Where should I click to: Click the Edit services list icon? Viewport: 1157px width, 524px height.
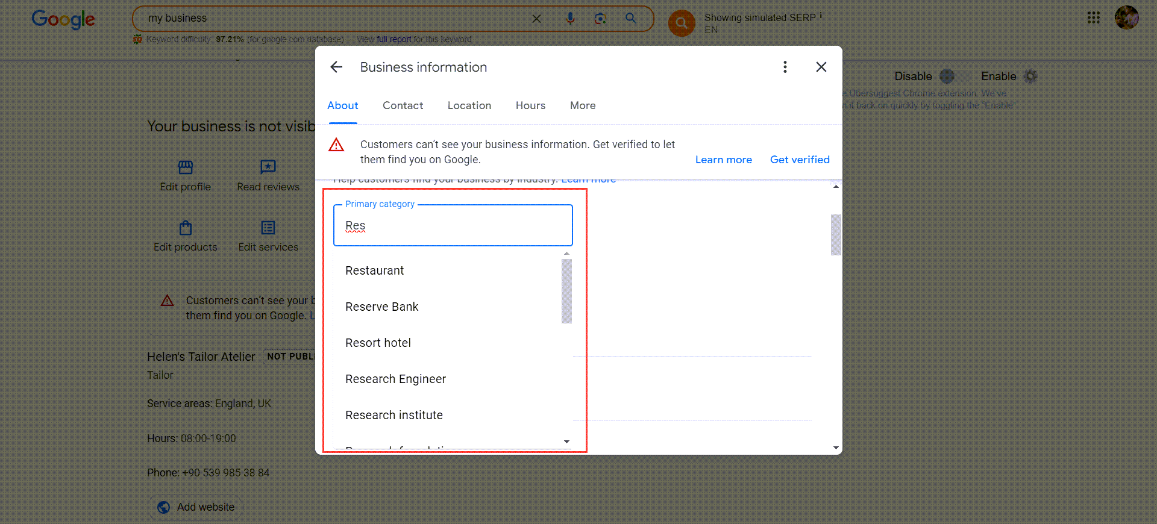click(268, 228)
